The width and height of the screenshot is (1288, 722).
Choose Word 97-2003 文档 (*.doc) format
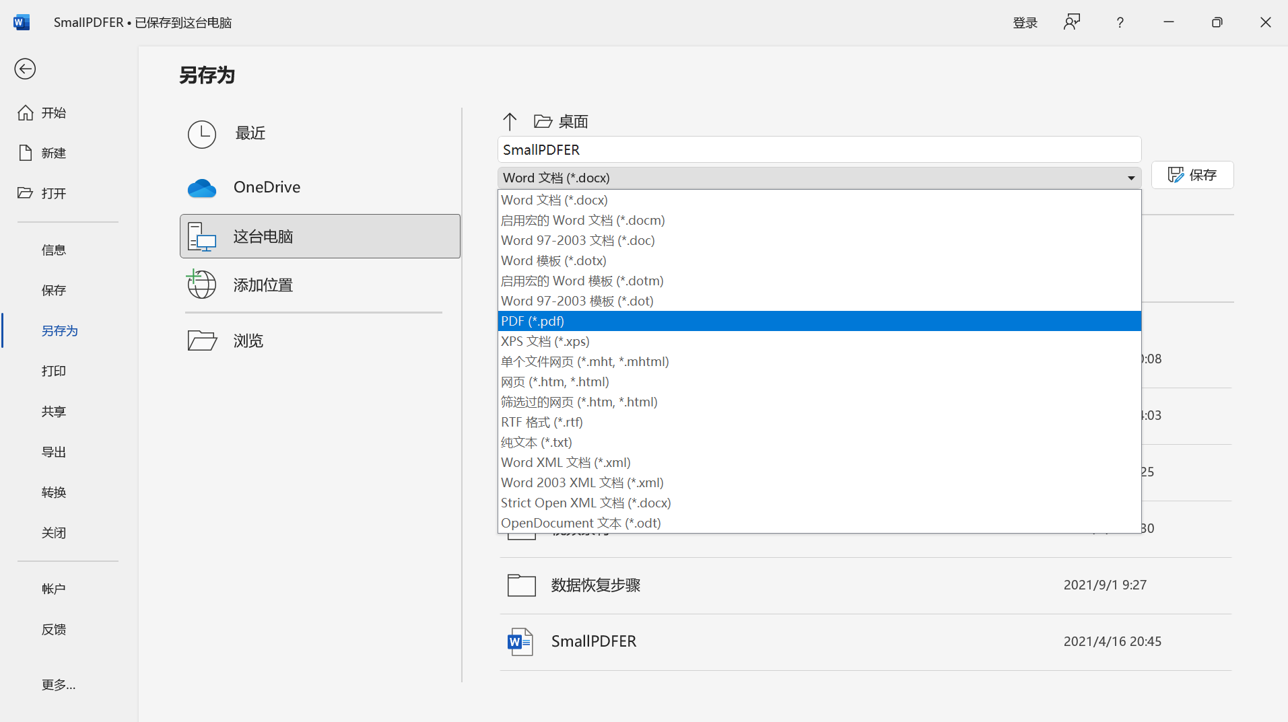point(578,240)
